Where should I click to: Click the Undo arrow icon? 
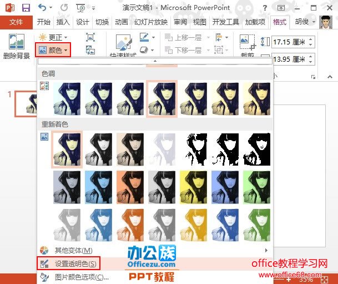point(42,8)
